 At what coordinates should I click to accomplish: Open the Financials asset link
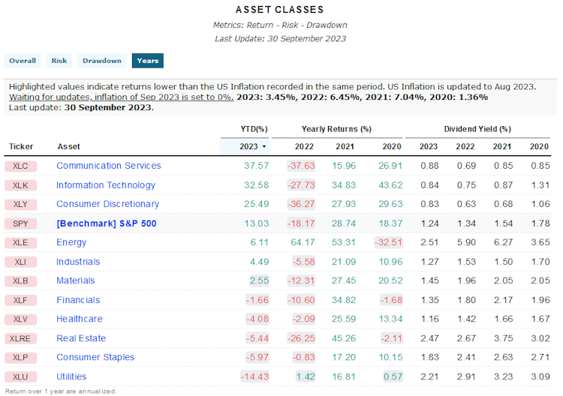pos(78,300)
